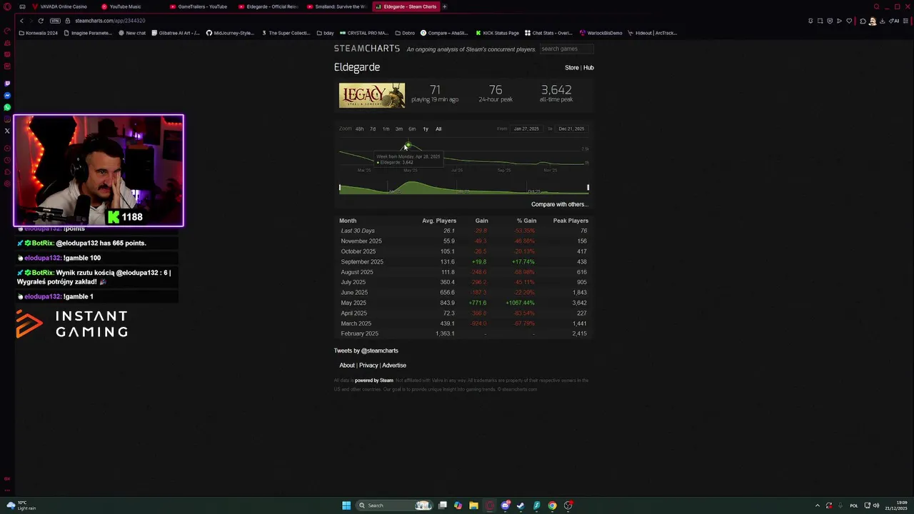
Task: Open the Opera GX menu logo
Action: point(7,6)
